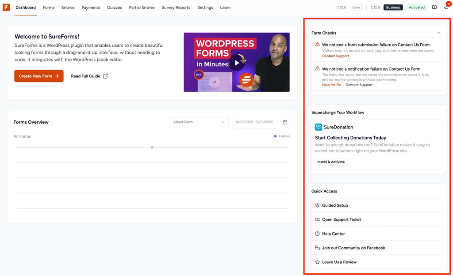Image resolution: width=453 pixels, height=276 pixels.
Task: Go to the Learn tab
Action: 225,8
